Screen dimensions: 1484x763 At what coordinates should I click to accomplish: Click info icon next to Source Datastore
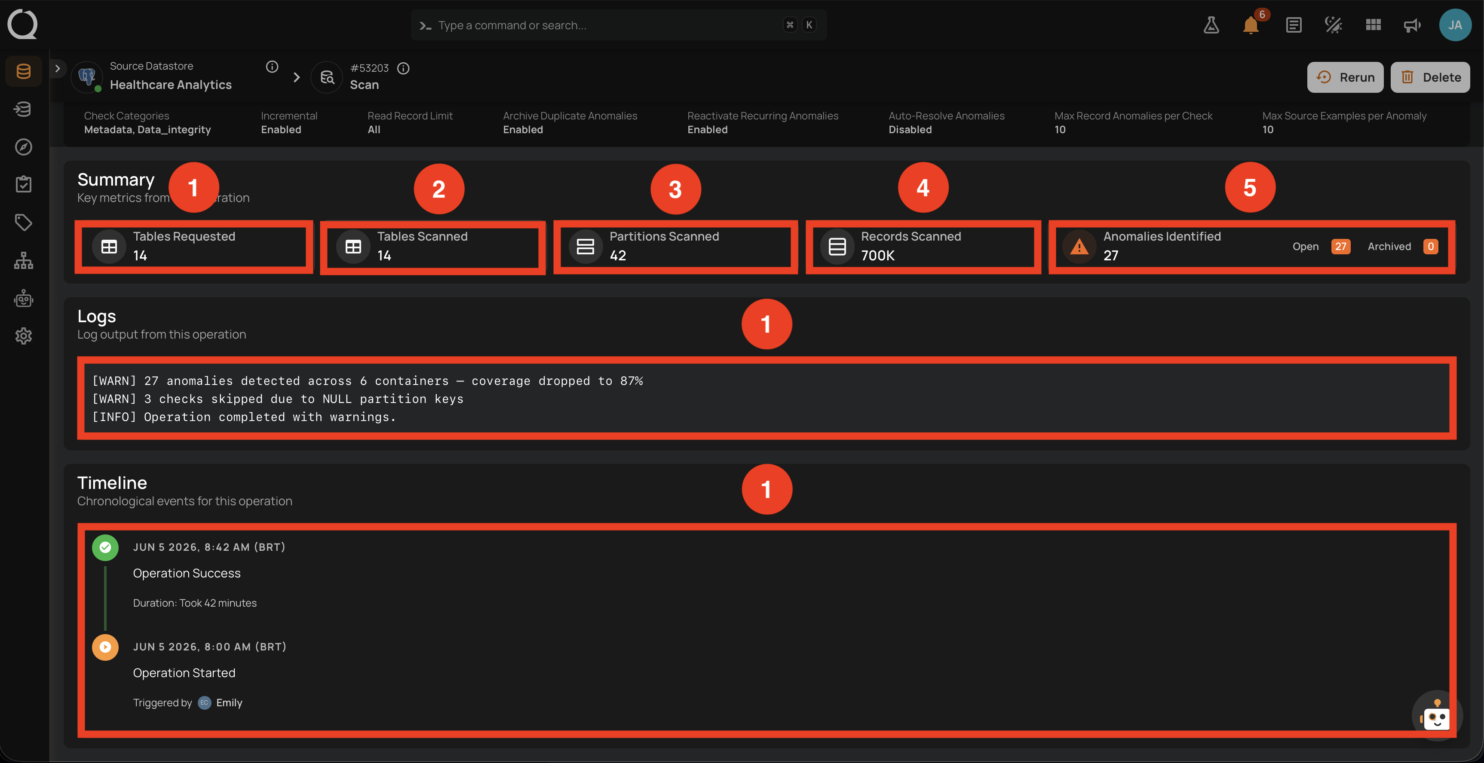pyautogui.click(x=272, y=67)
